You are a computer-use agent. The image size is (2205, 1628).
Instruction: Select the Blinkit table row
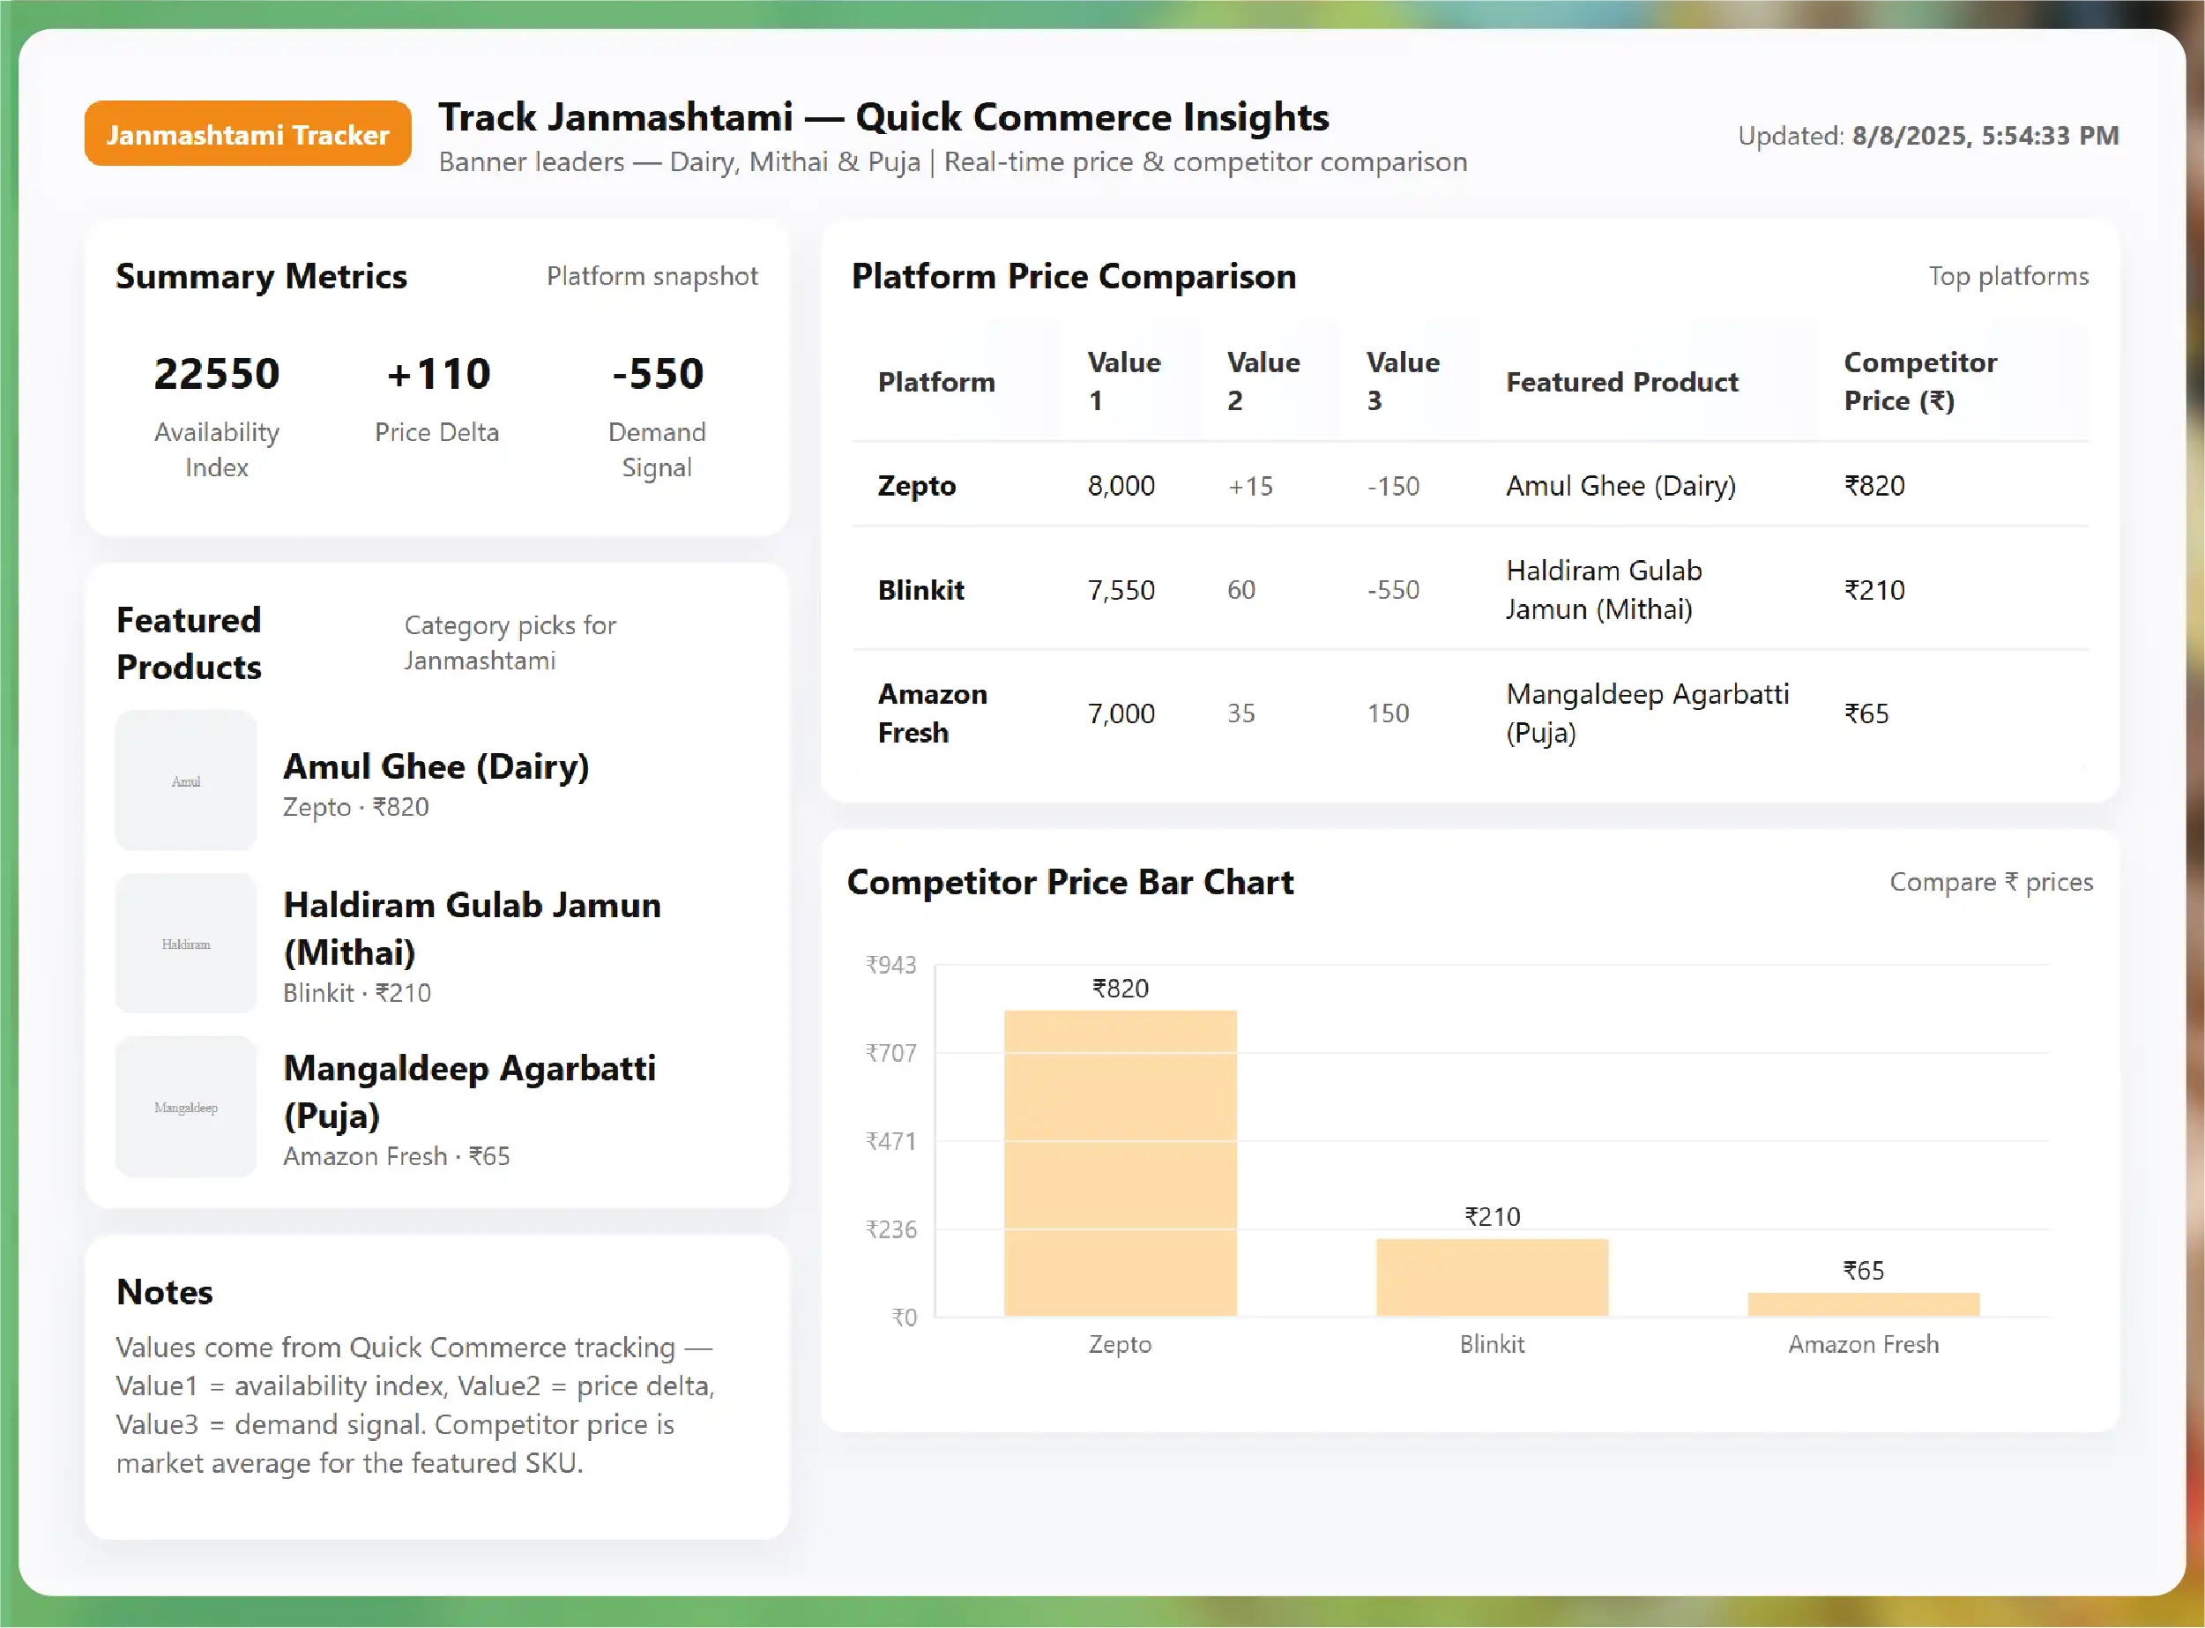pyautogui.click(x=1469, y=589)
